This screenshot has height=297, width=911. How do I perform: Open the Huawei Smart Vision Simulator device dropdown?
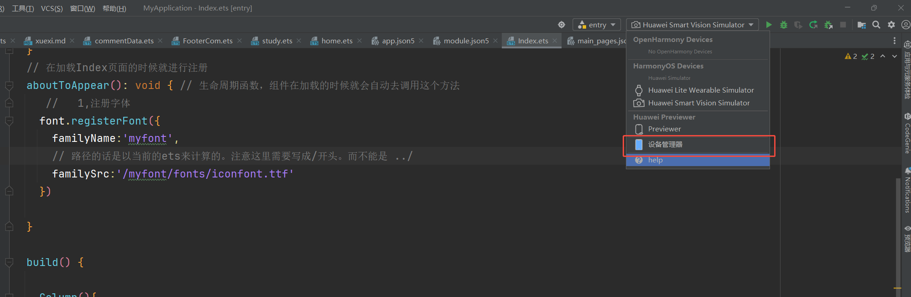coord(692,25)
